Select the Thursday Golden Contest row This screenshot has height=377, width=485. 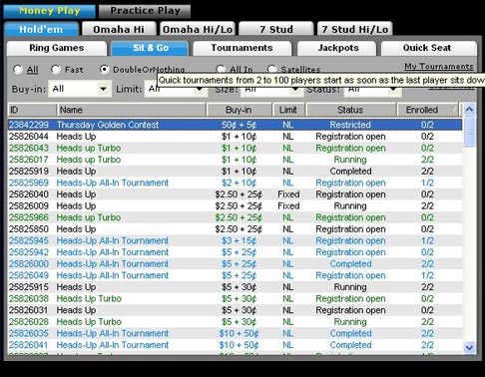click(x=235, y=125)
